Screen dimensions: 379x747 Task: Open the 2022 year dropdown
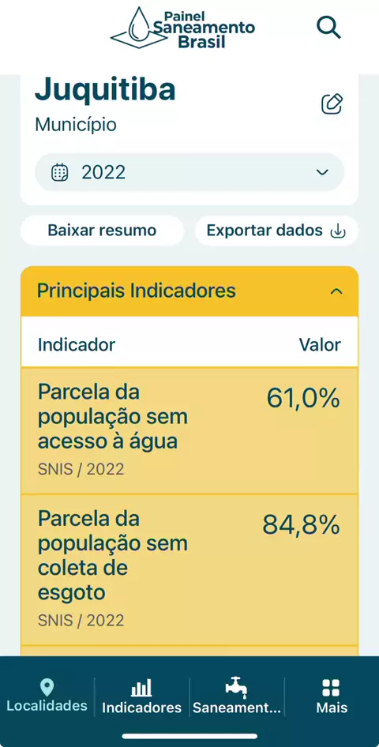[x=189, y=172]
